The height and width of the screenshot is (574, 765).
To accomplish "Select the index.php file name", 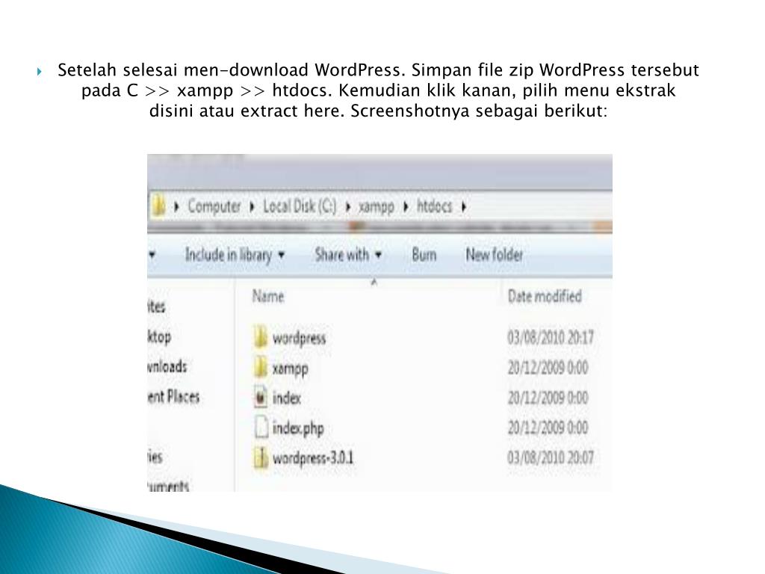I will [x=298, y=428].
